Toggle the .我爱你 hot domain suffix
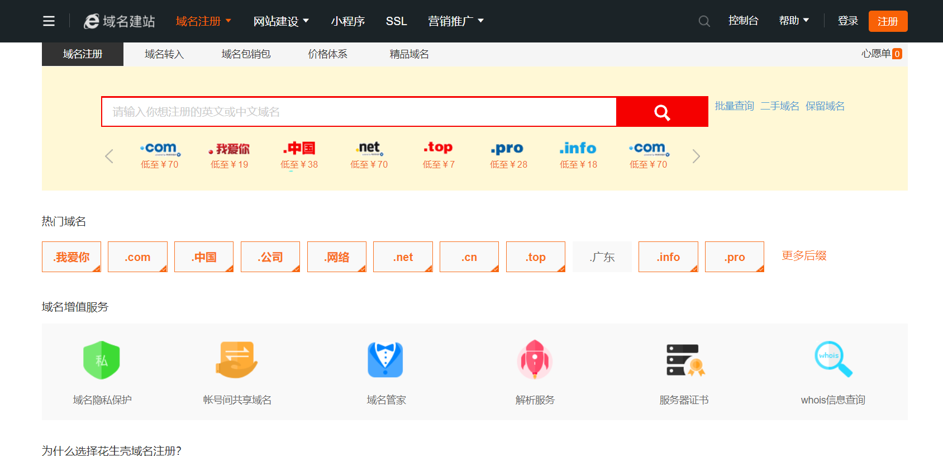 click(72, 257)
